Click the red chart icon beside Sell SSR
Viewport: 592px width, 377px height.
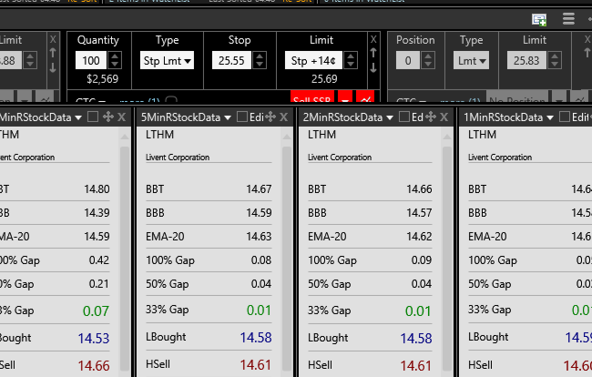click(x=365, y=97)
